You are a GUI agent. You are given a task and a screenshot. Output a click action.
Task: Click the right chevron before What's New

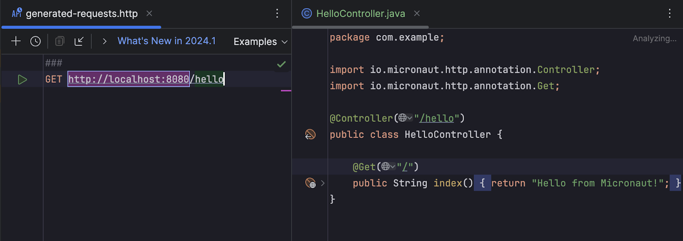[105, 41]
